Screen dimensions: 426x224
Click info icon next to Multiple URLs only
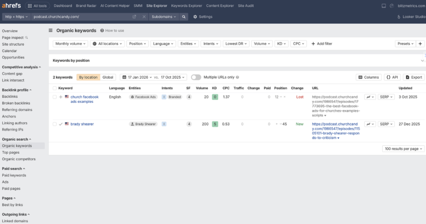pos(238,77)
